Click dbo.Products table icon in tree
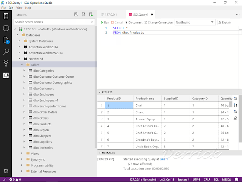 pos(30,124)
